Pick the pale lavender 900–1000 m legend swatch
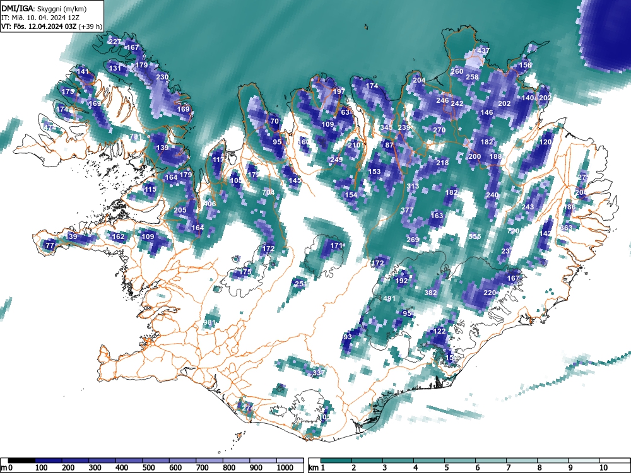The image size is (631, 473). click(263, 460)
